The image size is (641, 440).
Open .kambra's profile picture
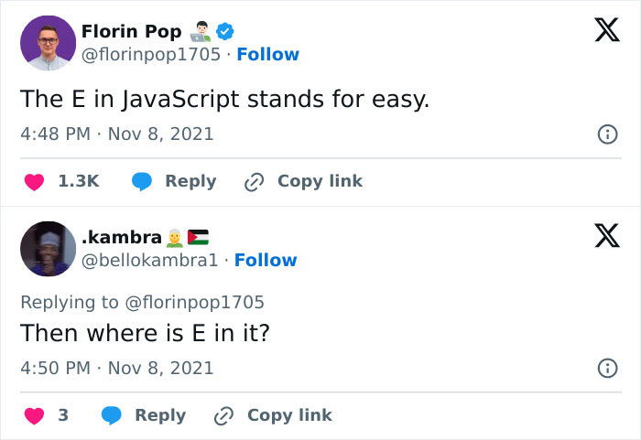click(48, 249)
